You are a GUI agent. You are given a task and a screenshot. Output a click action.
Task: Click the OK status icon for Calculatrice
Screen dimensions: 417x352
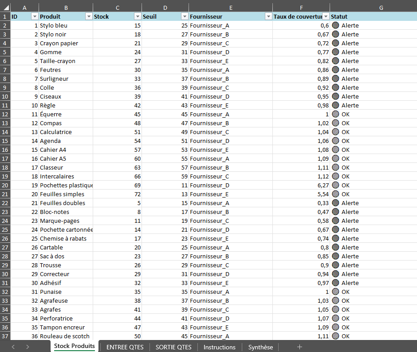(x=336, y=132)
